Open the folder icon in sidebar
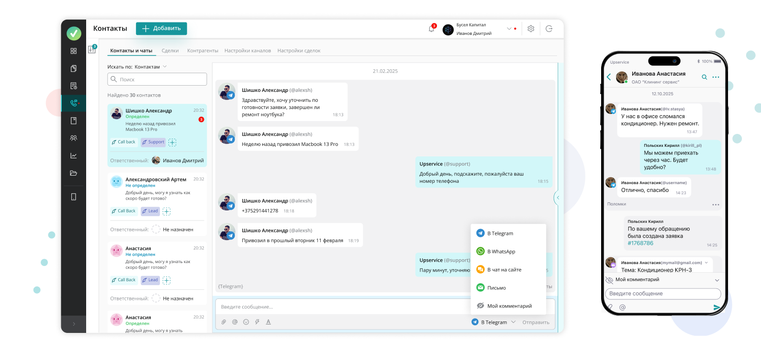This screenshot has width=761, height=353. click(x=74, y=173)
